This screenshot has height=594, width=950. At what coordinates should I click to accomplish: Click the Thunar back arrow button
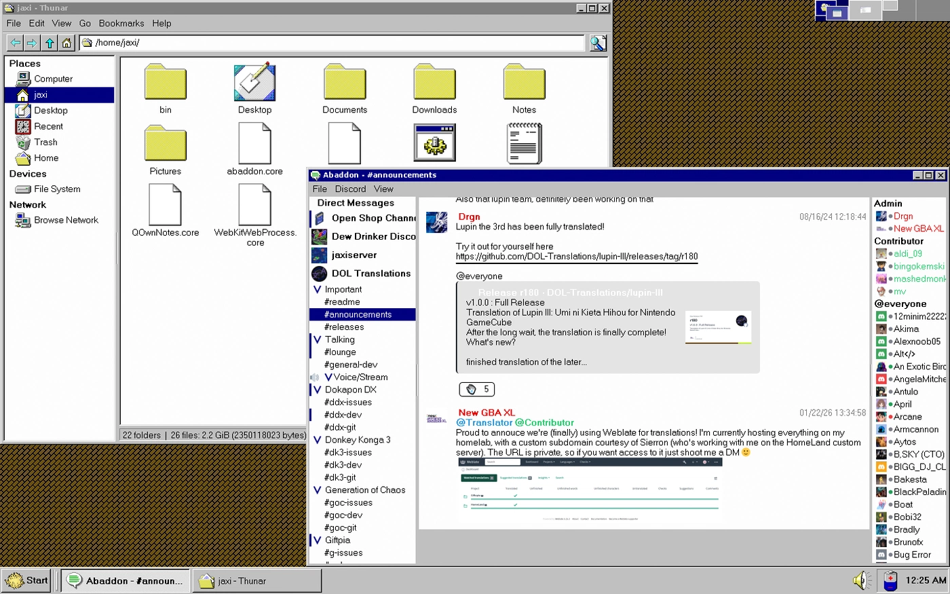(15, 43)
